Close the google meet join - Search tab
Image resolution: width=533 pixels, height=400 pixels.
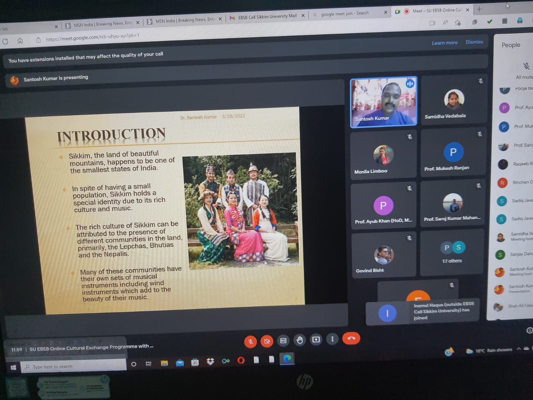click(x=385, y=12)
